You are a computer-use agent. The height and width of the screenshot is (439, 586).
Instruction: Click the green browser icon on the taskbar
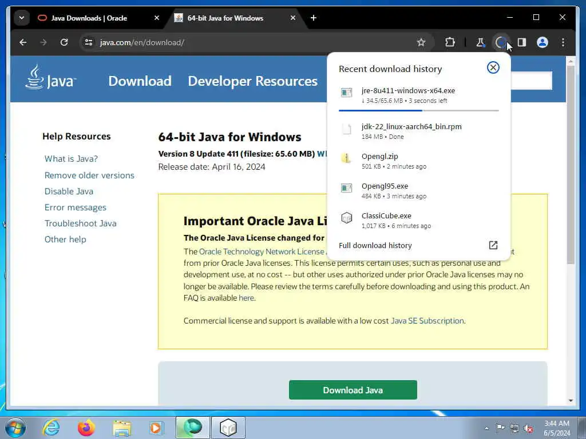coord(193,428)
